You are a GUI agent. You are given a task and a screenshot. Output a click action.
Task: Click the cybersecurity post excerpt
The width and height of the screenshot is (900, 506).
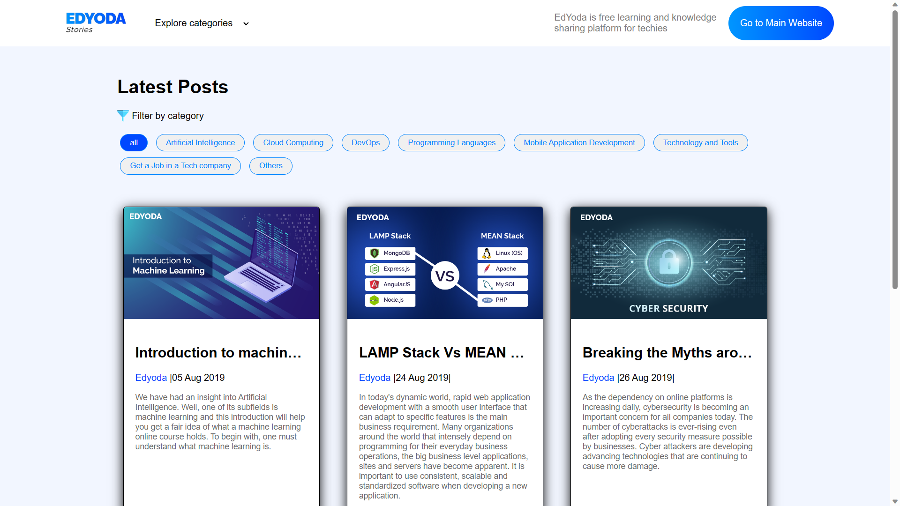click(x=668, y=432)
